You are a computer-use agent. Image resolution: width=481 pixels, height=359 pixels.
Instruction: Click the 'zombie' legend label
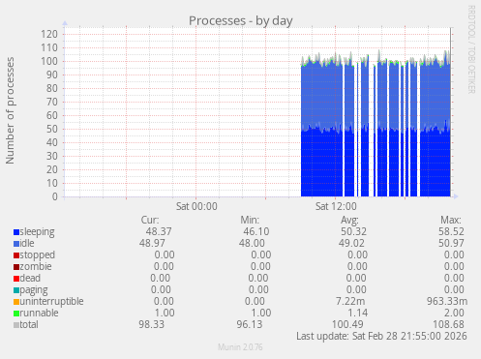coord(36,266)
